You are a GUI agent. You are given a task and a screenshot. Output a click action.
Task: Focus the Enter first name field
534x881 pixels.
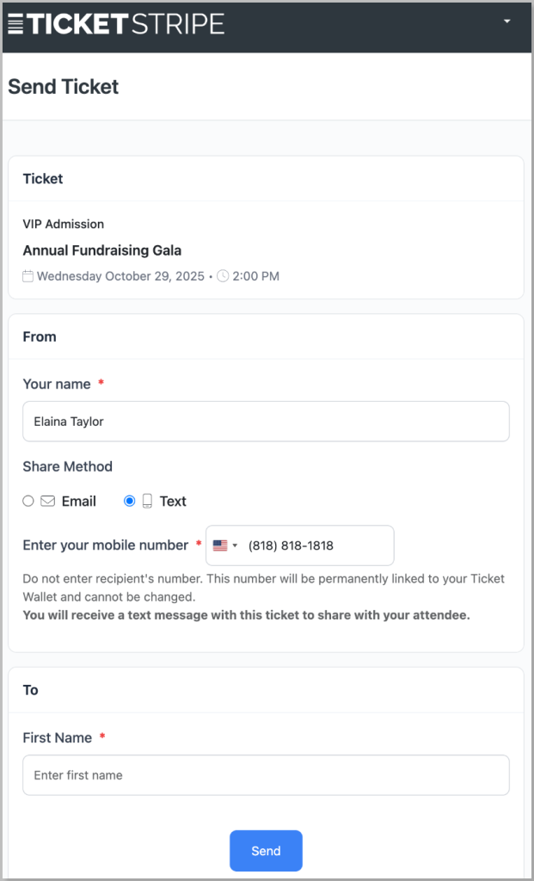[x=266, y=775]
